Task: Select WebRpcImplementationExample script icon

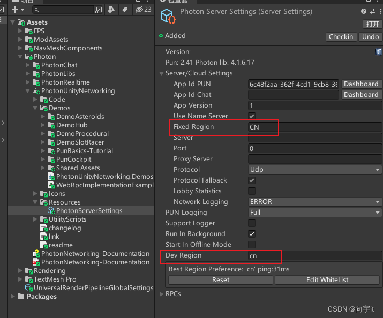Action: point(51,185)
